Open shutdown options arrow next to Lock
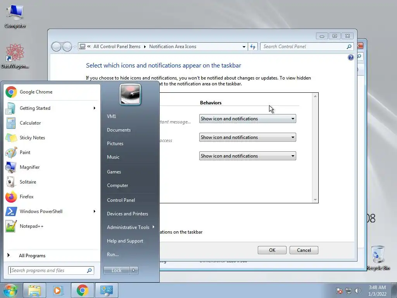The image size is (397, 298). 134,270
